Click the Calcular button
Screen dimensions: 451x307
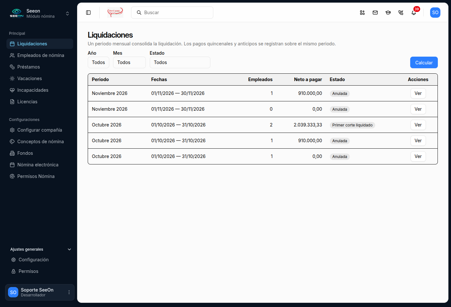coord(424,62)
